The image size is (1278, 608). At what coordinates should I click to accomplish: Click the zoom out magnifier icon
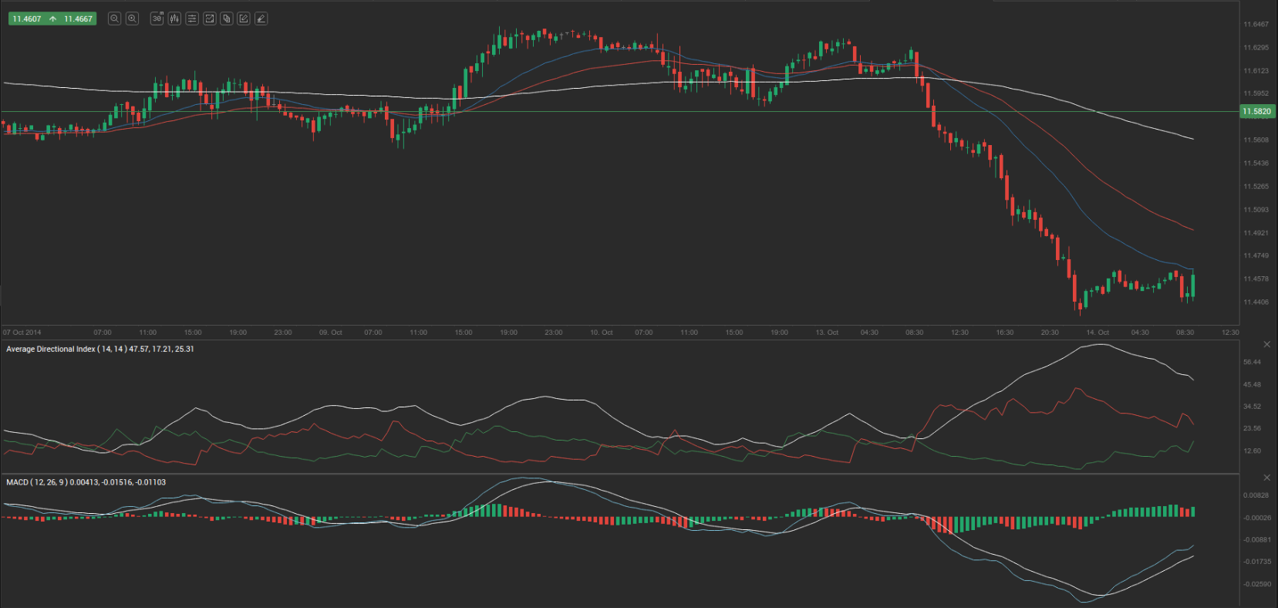click(115, 19)
